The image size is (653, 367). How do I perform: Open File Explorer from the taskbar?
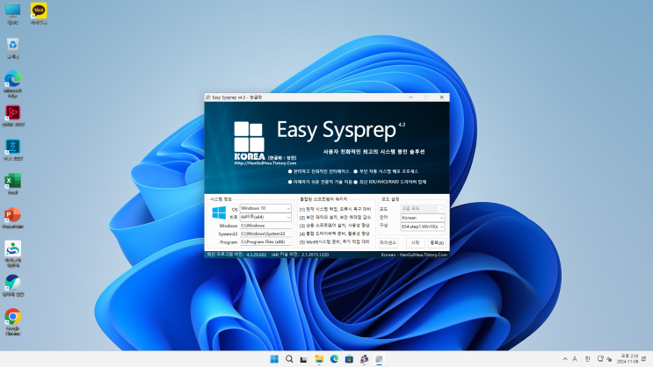319,359
